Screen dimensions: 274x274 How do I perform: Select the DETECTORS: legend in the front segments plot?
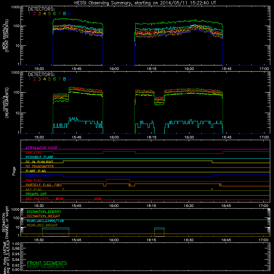coord(41,9)
